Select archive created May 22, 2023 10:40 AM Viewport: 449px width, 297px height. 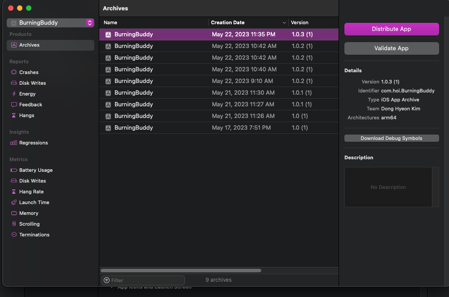[x=219, y=69]
